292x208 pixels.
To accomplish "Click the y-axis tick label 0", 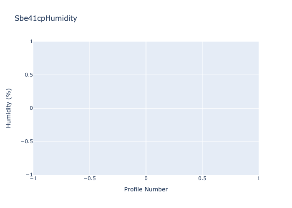I will tap(31, 108).
